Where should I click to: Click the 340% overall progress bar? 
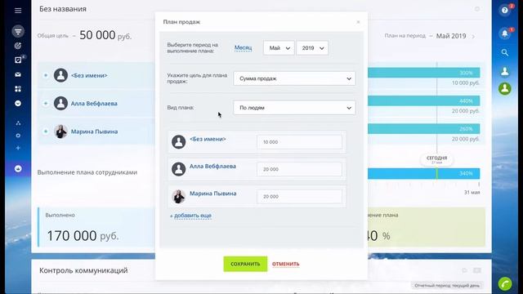[423, 173]
